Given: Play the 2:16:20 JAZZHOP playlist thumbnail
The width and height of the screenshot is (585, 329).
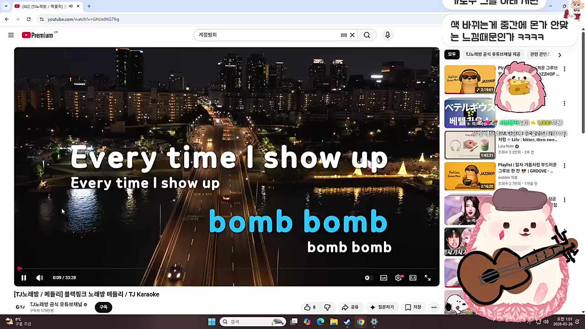Looking at the screenshot, I should pyautogui.click(x=470, y=176).
